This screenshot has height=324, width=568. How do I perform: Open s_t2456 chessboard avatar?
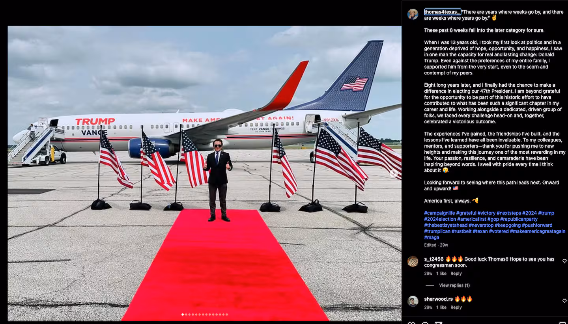[x=413, y=261]
